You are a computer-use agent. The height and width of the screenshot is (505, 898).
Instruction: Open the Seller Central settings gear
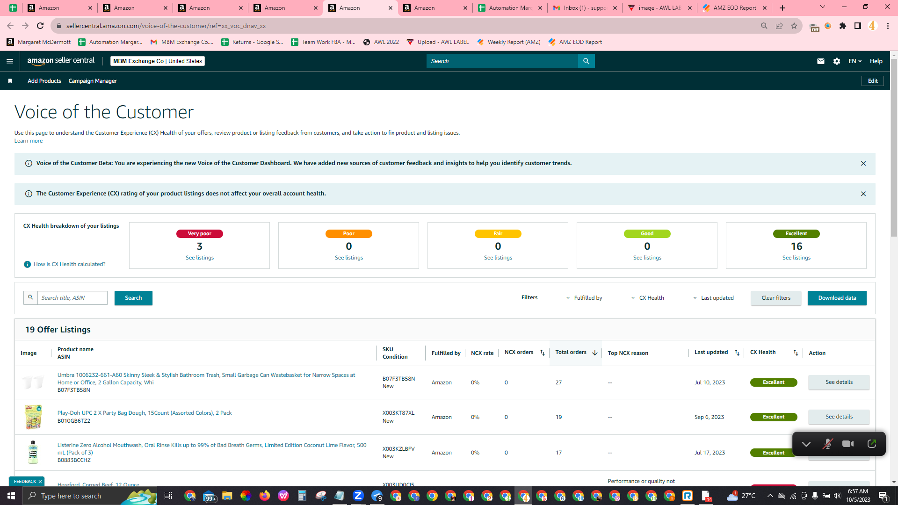(x=837, y=61)
